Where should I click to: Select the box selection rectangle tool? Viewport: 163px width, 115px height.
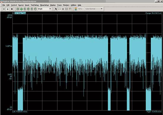[60, 9]
